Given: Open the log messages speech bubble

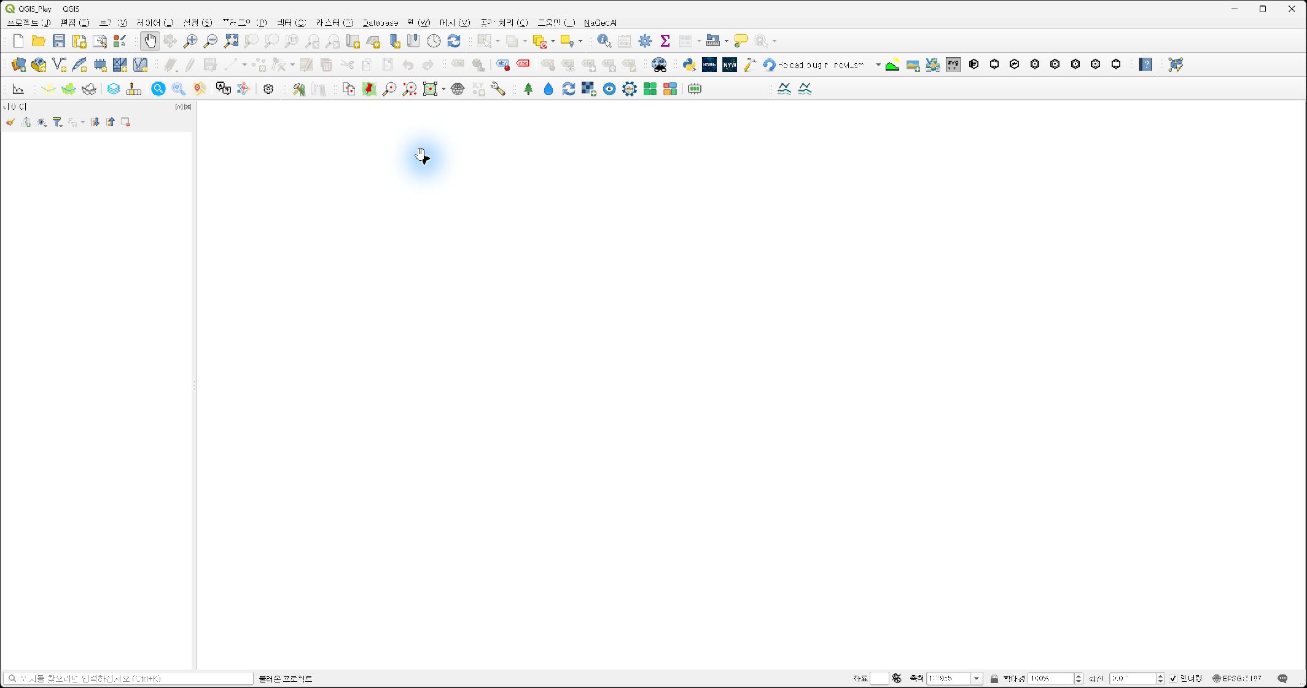Looking at the screenshot, I should (x=1282, y=678).
